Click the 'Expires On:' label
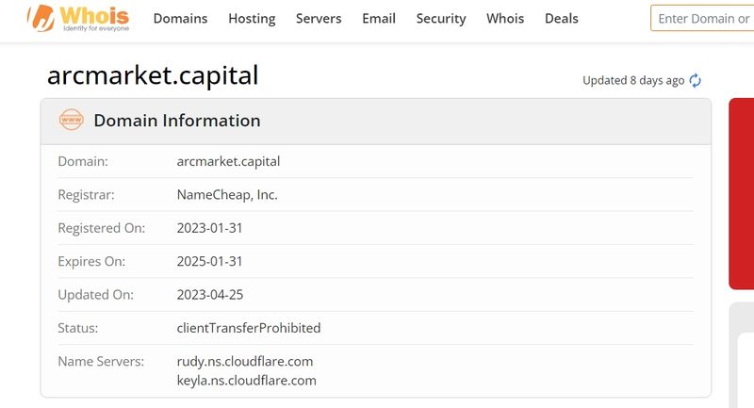Screen dimensions: 754x408 tap(91, 261)
